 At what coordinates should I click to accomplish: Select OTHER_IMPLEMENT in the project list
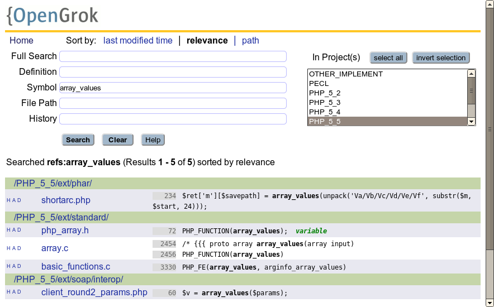pos(387,74)
